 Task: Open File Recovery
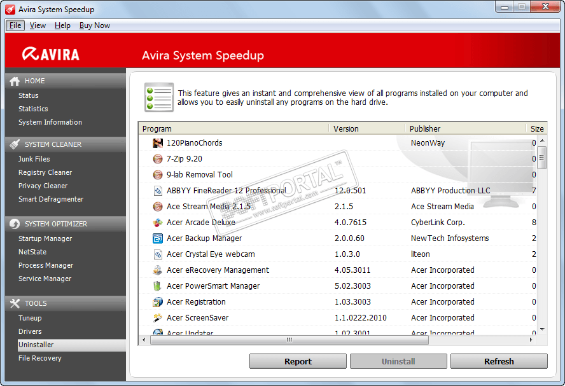40,358
